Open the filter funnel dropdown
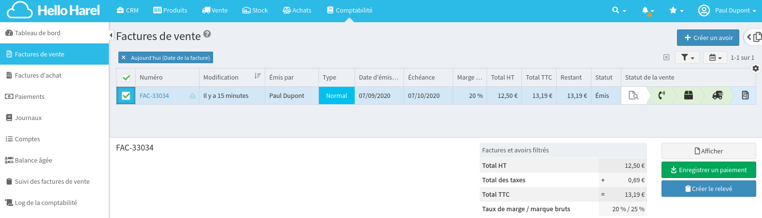This screenshot has width=762, height=218. tap(687, 57)
